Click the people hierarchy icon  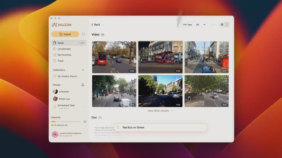(82, 85)
